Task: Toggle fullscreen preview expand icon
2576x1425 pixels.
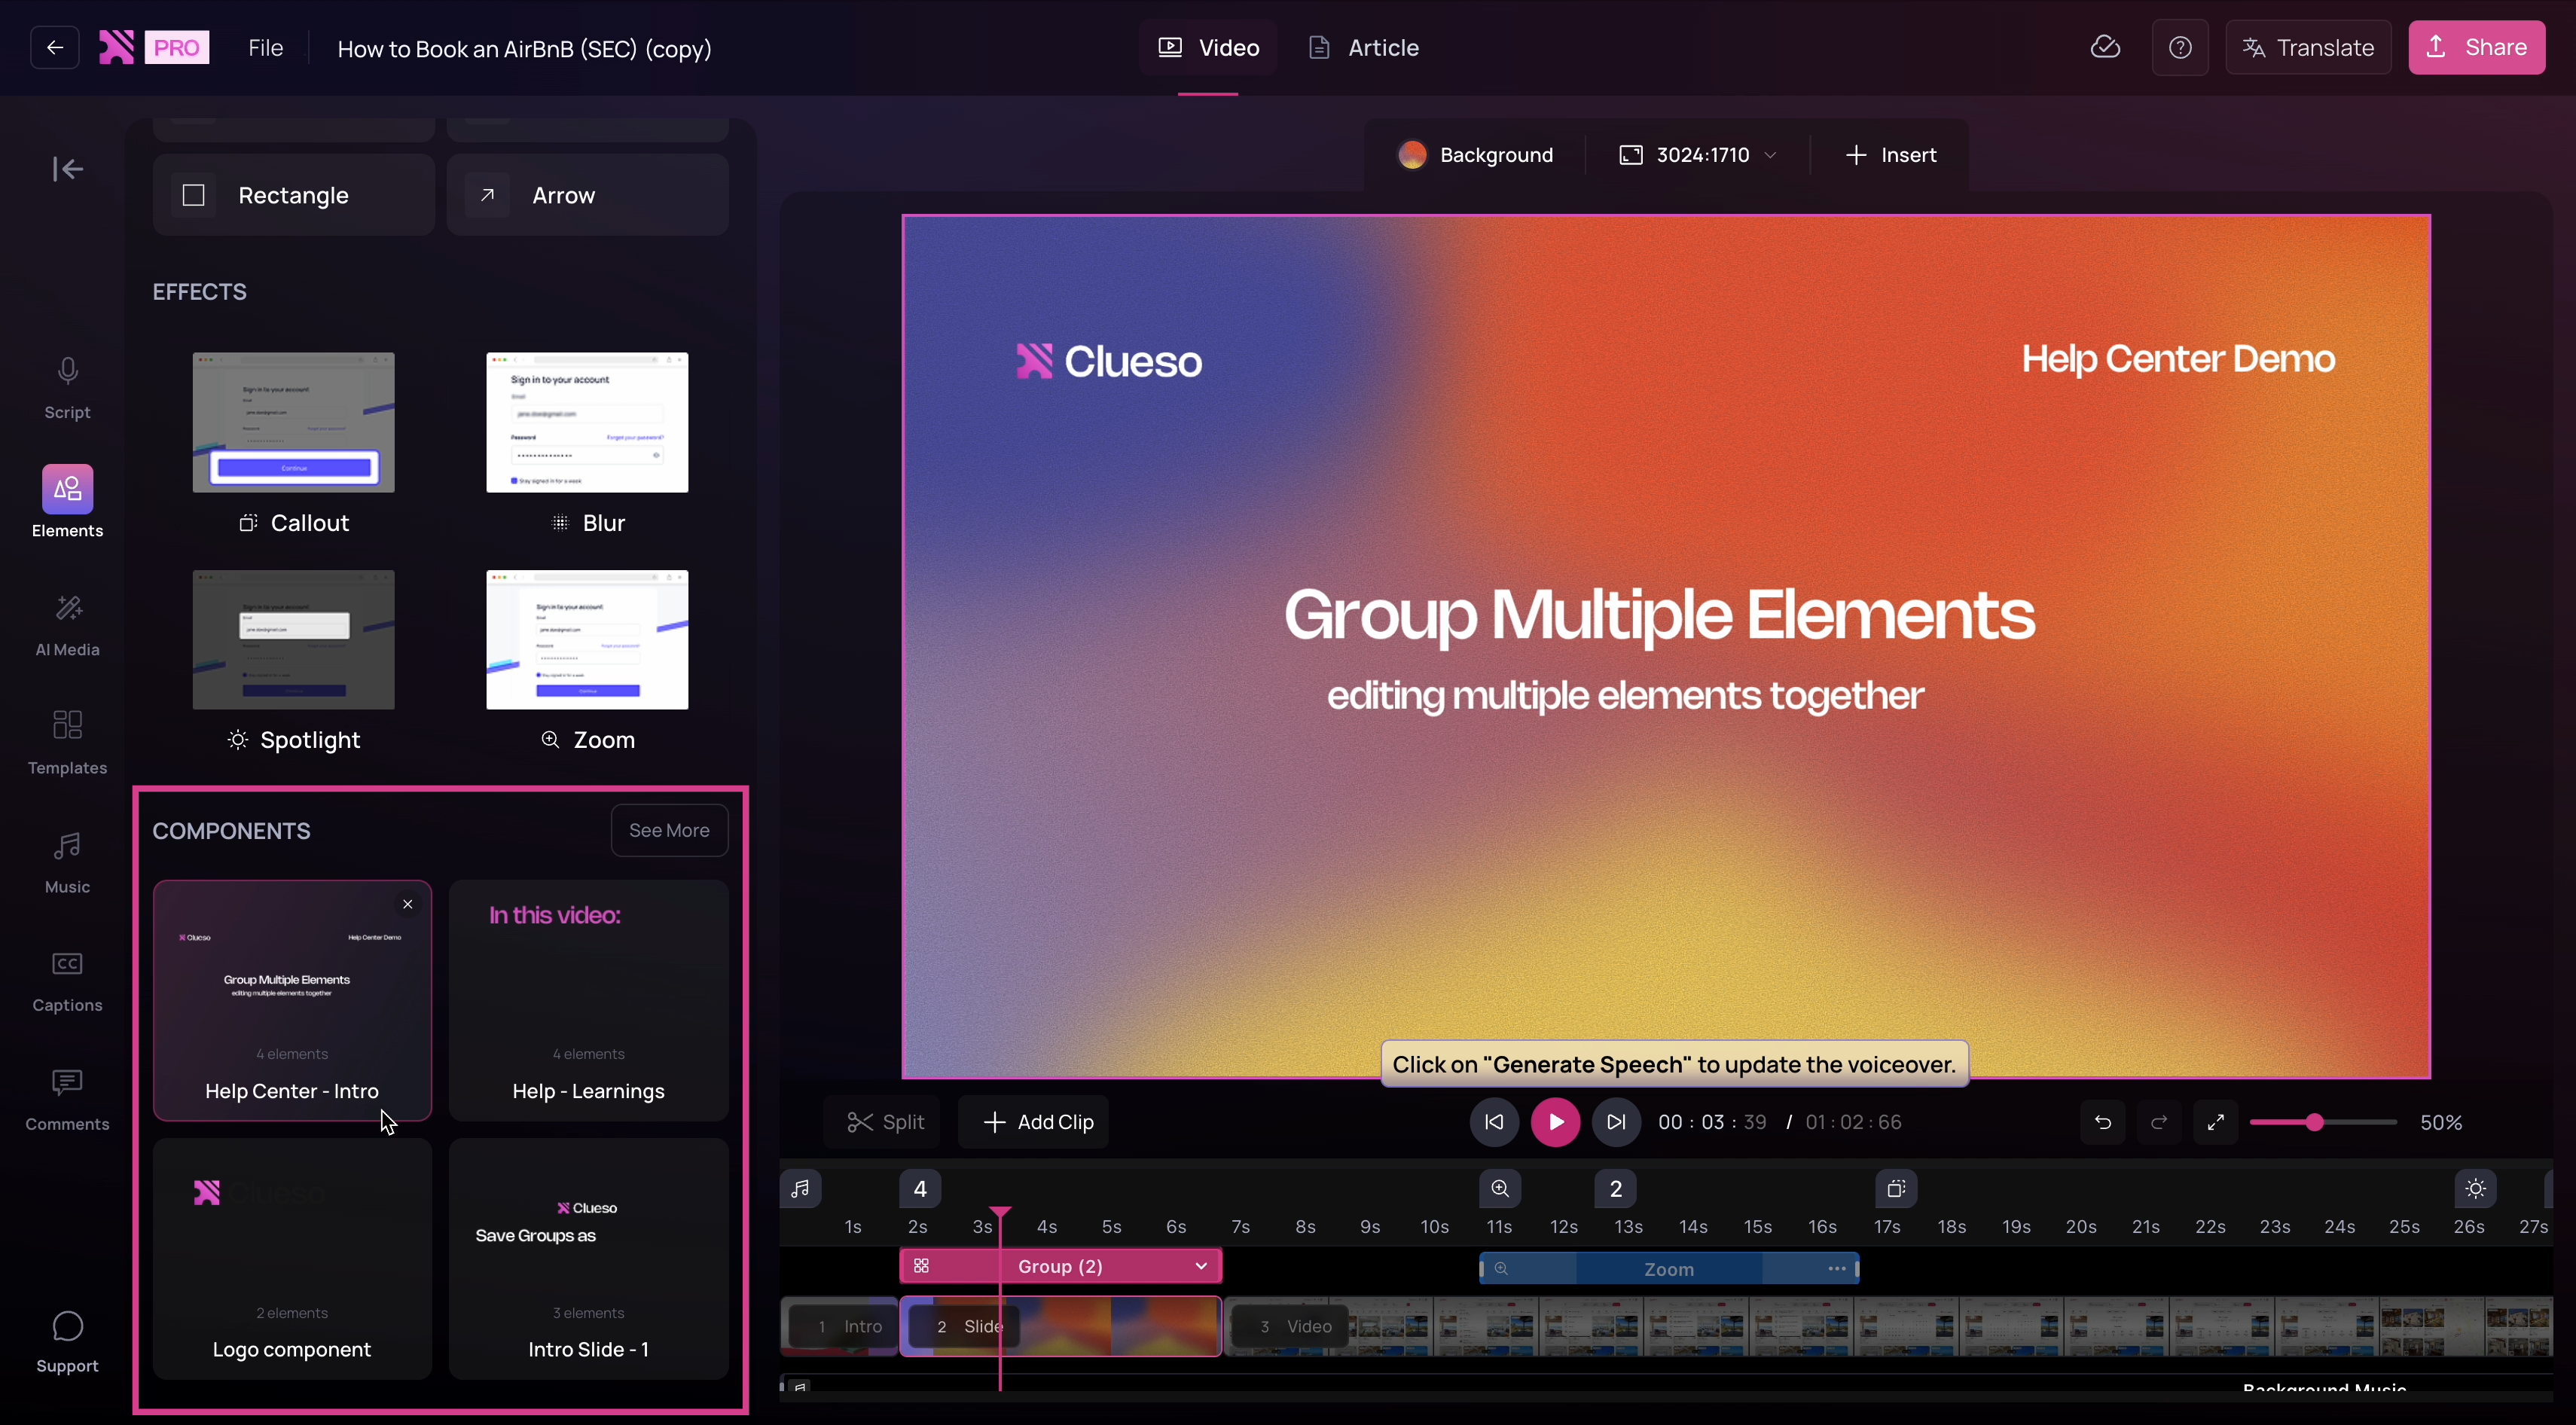Action: pyautogui.click(x=2216, y=1122)
